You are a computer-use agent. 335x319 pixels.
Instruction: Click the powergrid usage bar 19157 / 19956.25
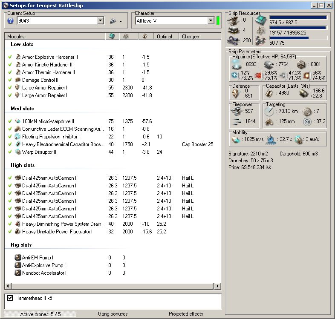(298, 28)
